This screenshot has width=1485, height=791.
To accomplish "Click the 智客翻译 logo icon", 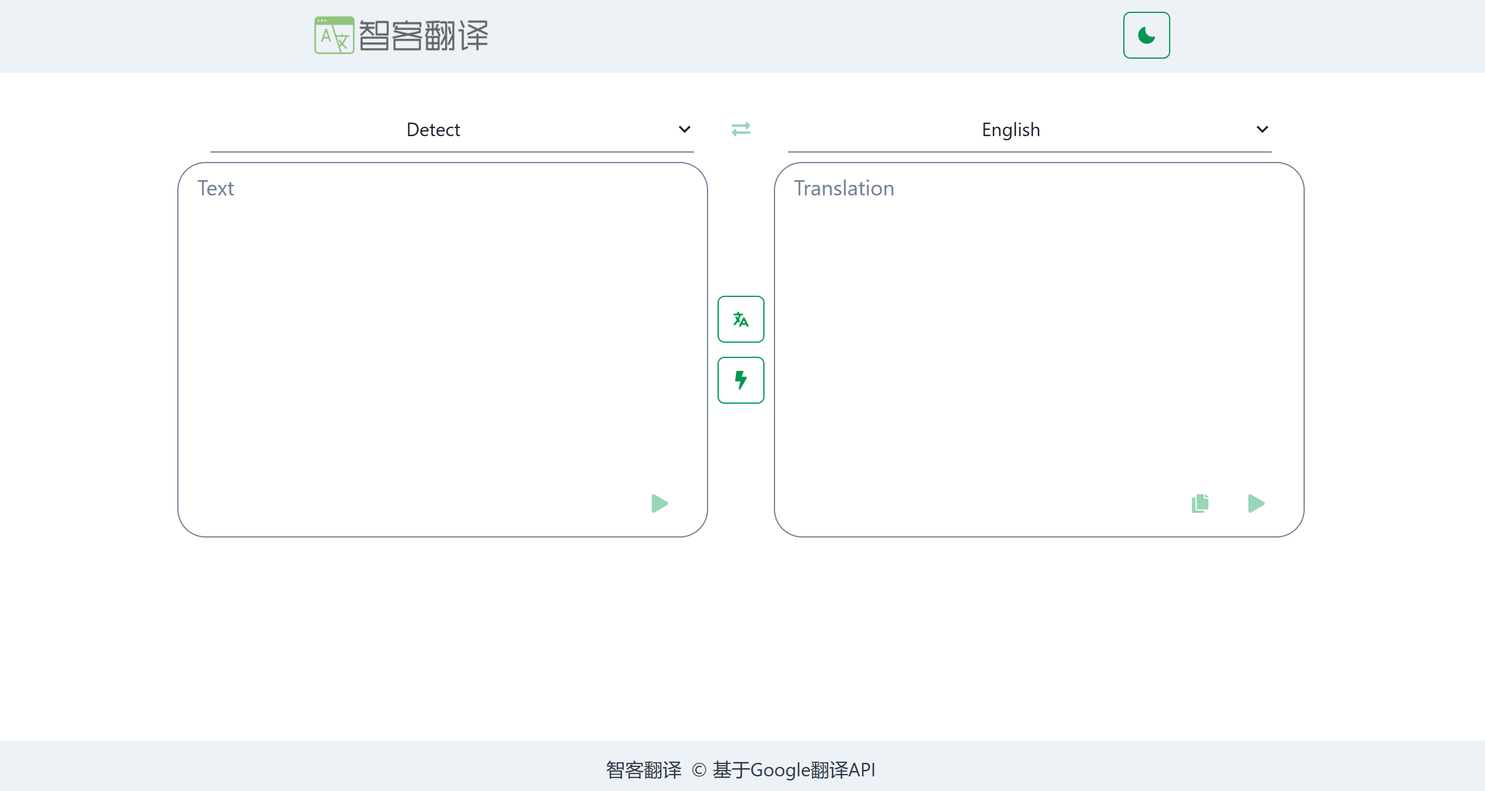I will pyautogui.click(x=334, y=35).
